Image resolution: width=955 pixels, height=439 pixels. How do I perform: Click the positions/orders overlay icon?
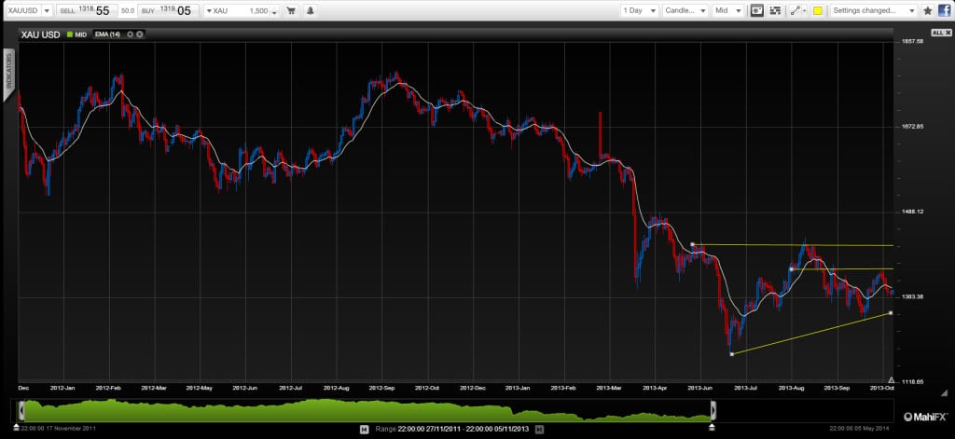(x=775, y=10)
